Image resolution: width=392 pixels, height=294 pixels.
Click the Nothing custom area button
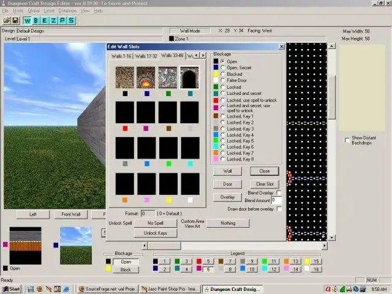pos(228,223)
